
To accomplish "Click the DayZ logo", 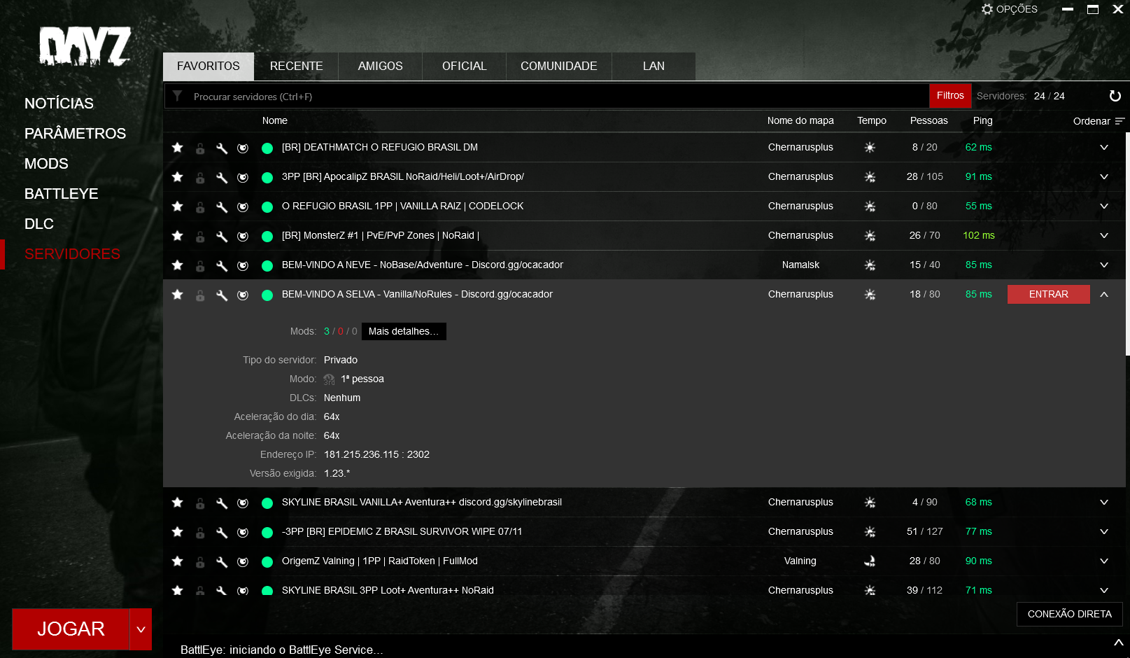I will click(85, 47).
